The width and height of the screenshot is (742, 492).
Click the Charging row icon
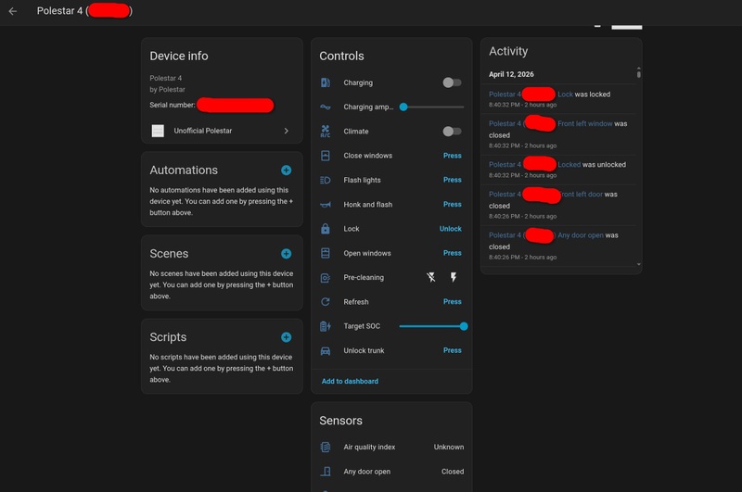tap(326, 82)
